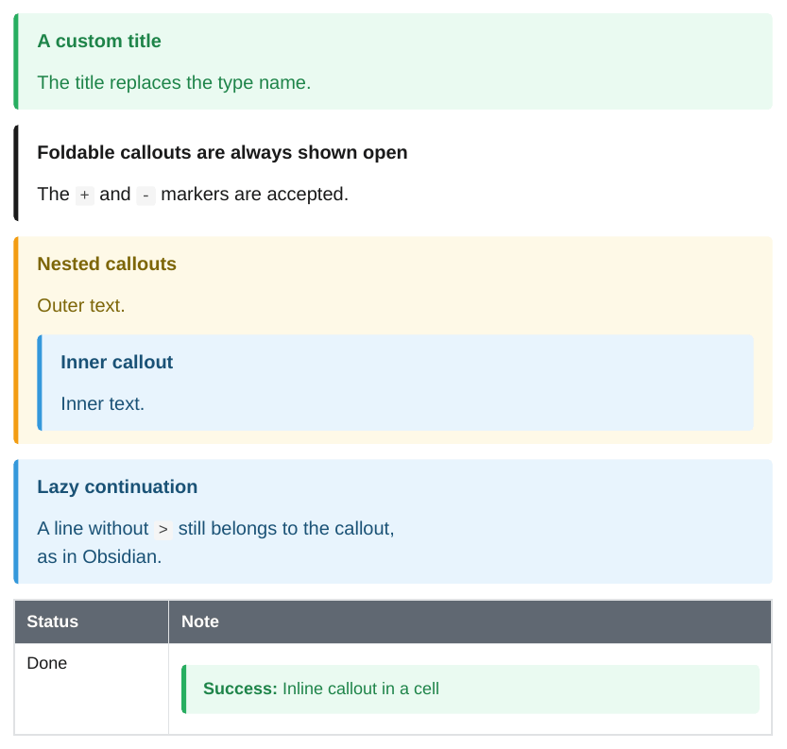Viewport: 787px width, 749px height.
Task: Click the heading 'A custom title'
Action: coord(99,42)
